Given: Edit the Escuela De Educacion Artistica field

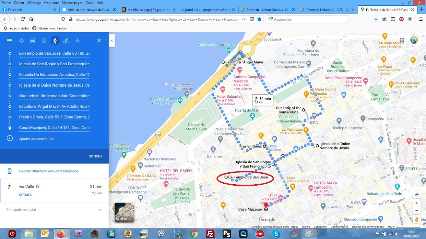Looking at the screenshot, I should [x=54, y=75].
